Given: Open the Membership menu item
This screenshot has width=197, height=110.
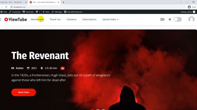Looking at the screenshot, I should click(x=37, y=19).
